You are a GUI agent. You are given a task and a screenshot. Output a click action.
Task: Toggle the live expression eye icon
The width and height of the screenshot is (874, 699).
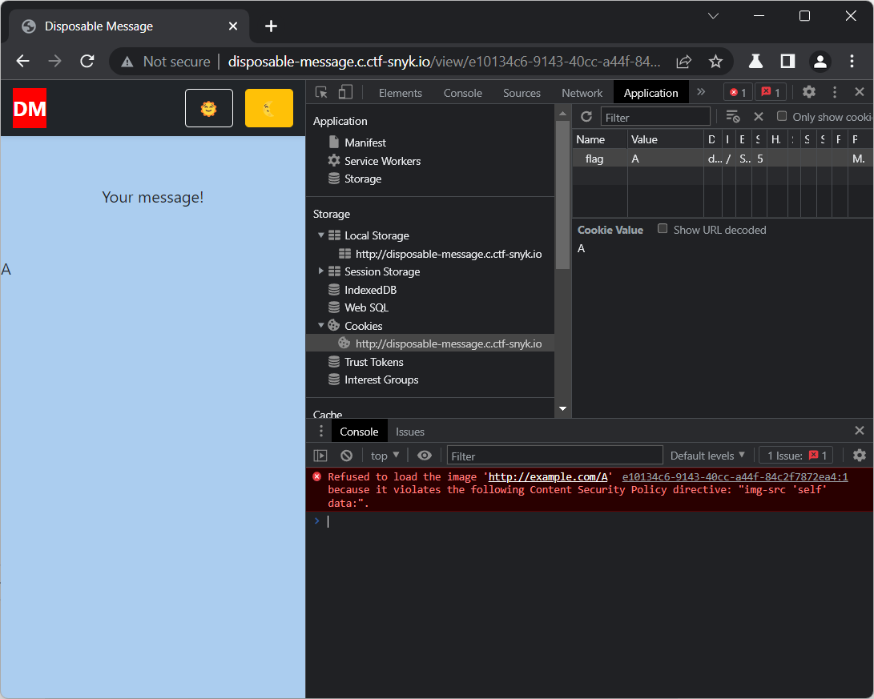pos(425,456)
